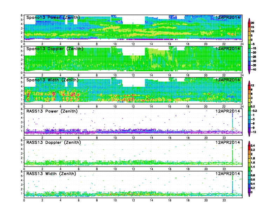Click the '-40' label on the power colorbar

253,70
